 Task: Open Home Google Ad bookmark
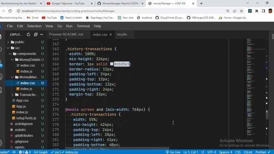click(x=233, y=18)
